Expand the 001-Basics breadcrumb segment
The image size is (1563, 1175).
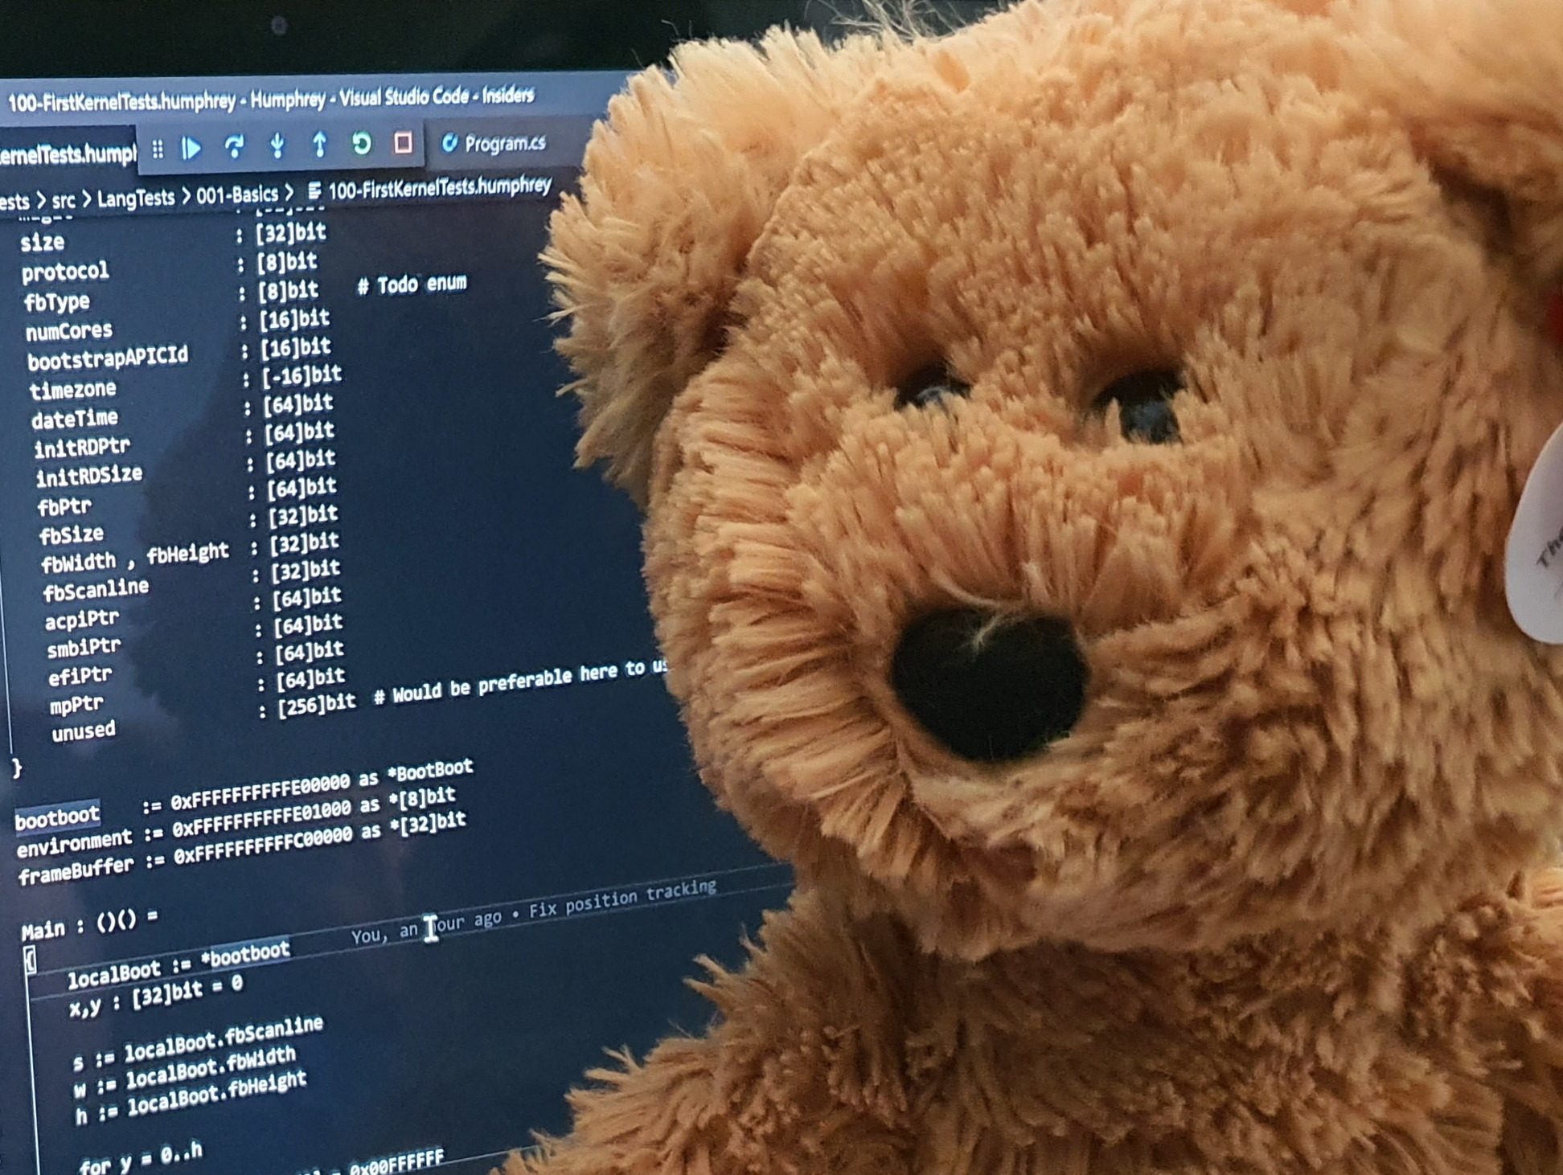(239, 195)
